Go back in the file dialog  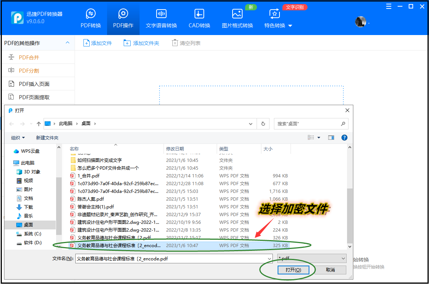[11, 124]
